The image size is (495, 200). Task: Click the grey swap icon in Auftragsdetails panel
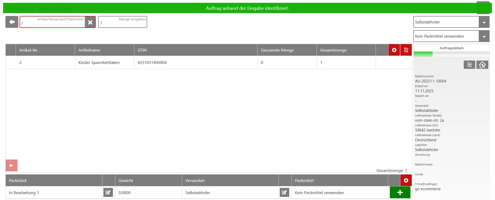pyautogui.click(x=469, y=65)
